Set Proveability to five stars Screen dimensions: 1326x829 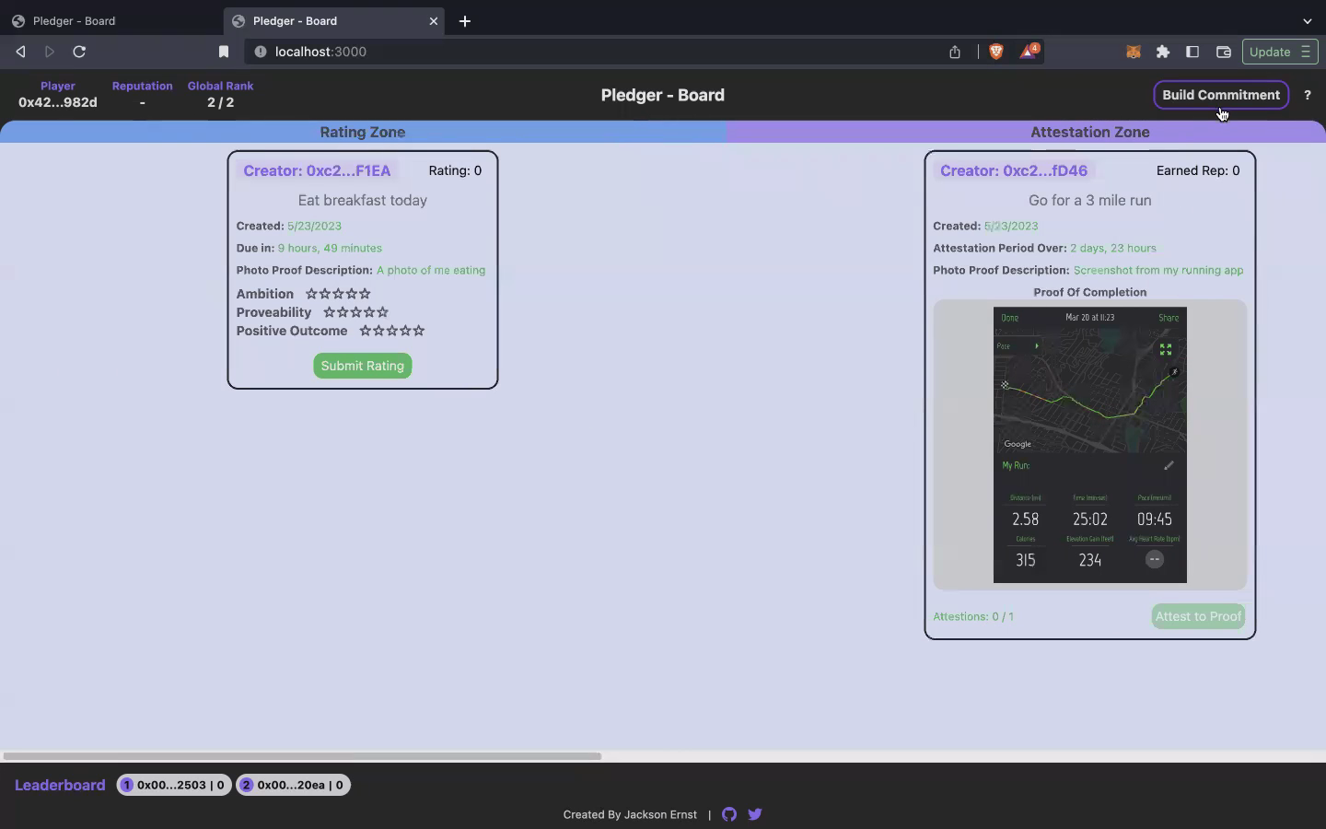(383, 312)
